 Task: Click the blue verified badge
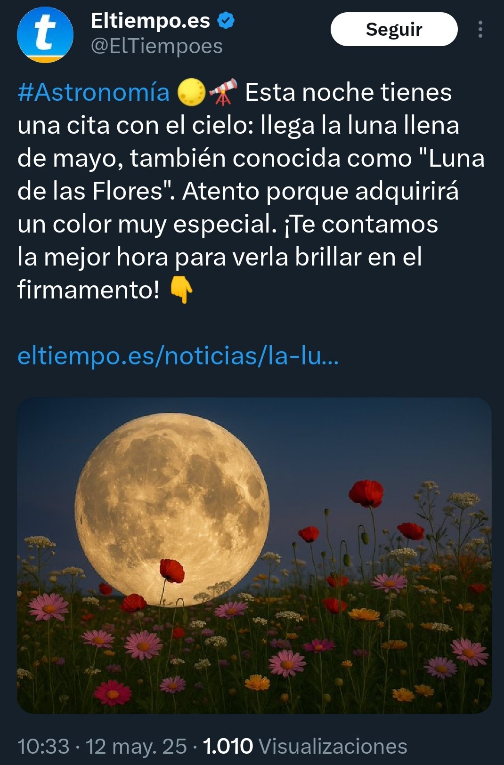226,21
